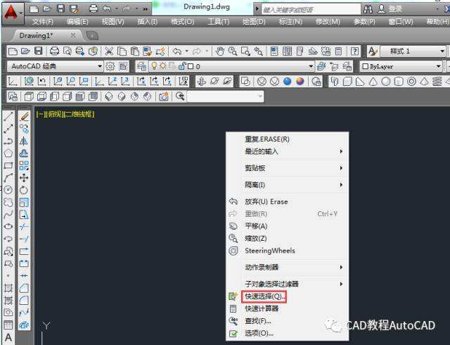Select the Circle draw tool

coord(8,190)
